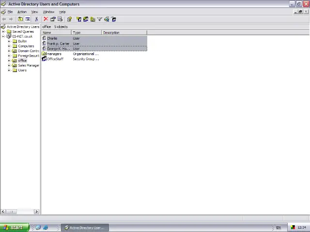Open the Help menu
Image resolution: width=310 pixels, height=232 pixels.
[x=62, y=12]
